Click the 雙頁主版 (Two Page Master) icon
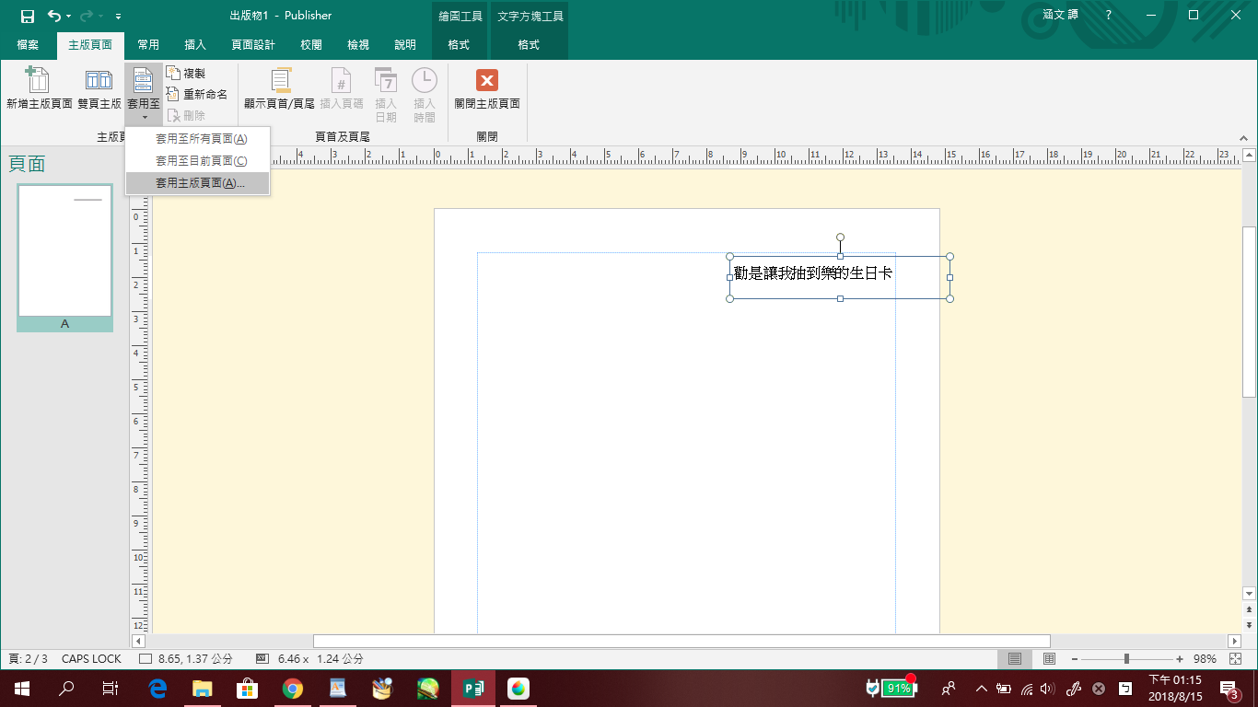The width and height of the screenshot is (1258, 707). [x=99, y=82]
